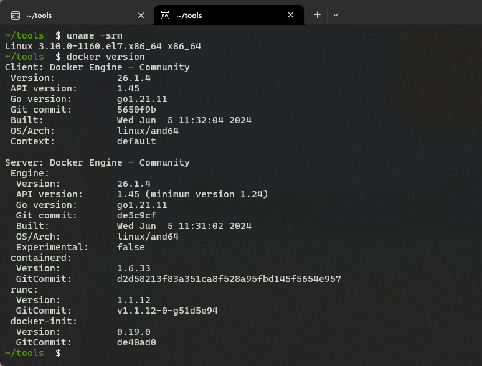482x366 pixels.
Task: Open a new terminal tab with plus
Action: tap(317, 15)
